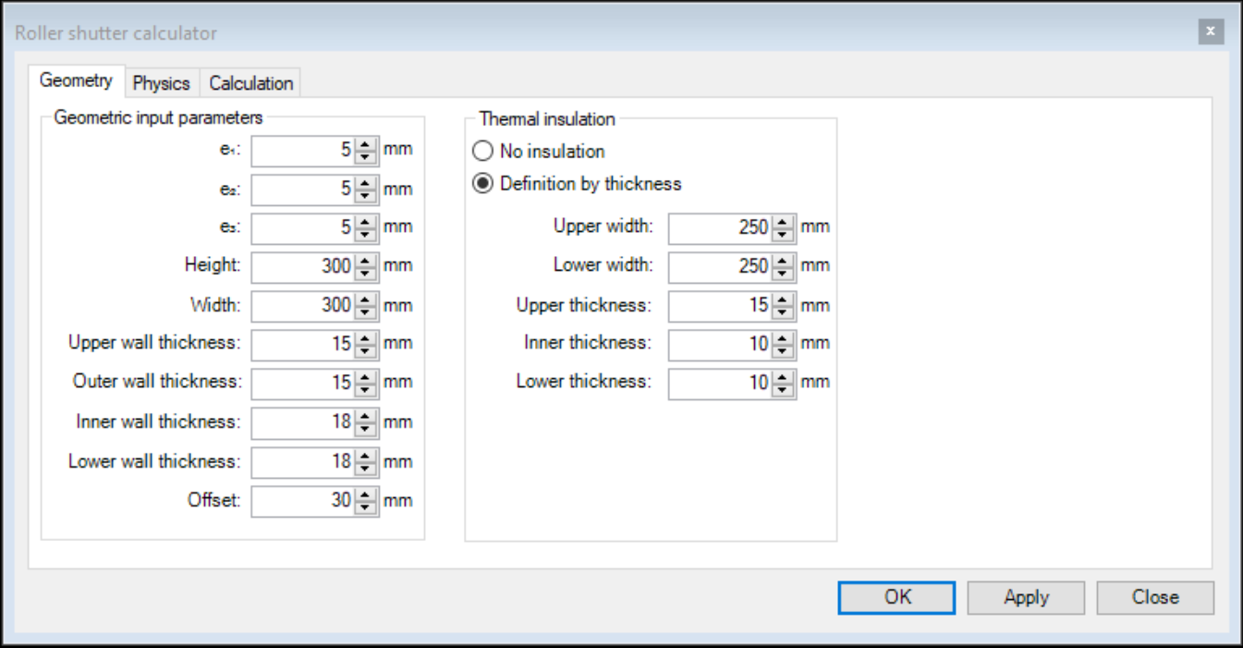This screenshot has width=1243, height=648.
Task: Increase the Height value with up arrow
Action: tap(365, 261)
